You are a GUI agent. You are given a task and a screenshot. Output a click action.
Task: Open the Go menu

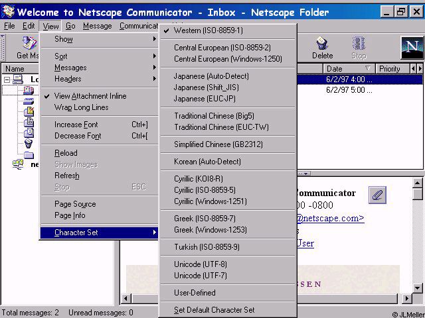click(x=70, y=26)
